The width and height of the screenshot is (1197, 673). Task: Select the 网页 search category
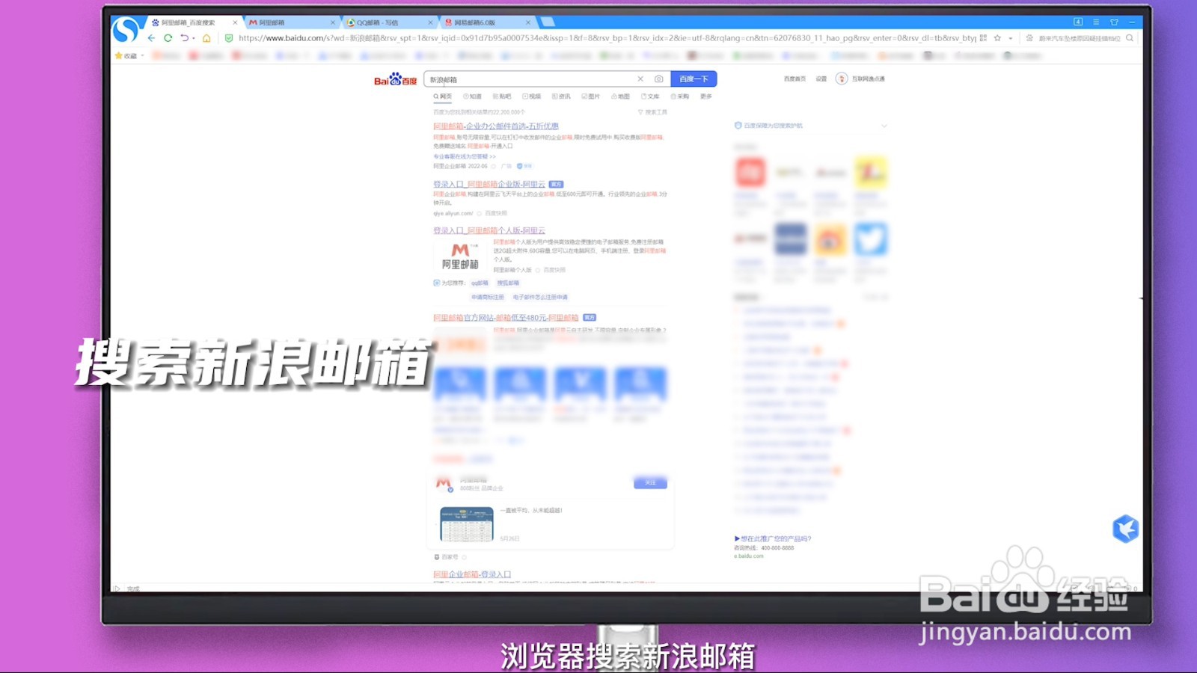(x=443, y=96)
